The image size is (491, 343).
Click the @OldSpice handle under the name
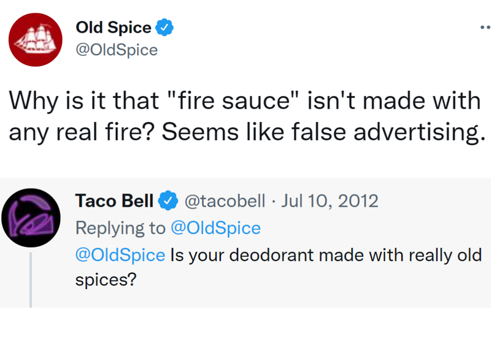(x=117, y=50)
